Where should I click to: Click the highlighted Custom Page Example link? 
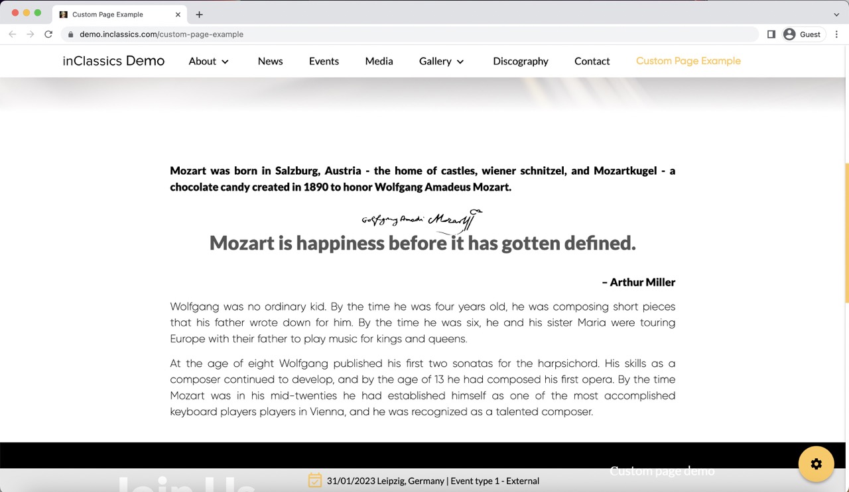pyautogui.click(x=688, y=61)
